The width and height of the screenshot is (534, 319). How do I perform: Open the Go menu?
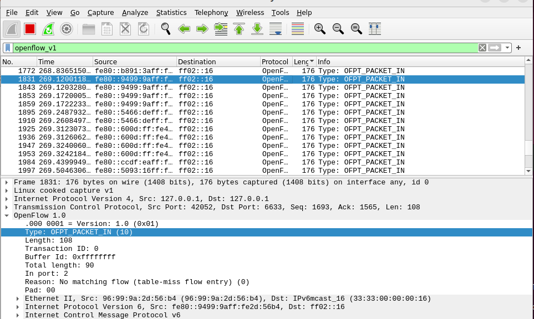pos(75,13)
